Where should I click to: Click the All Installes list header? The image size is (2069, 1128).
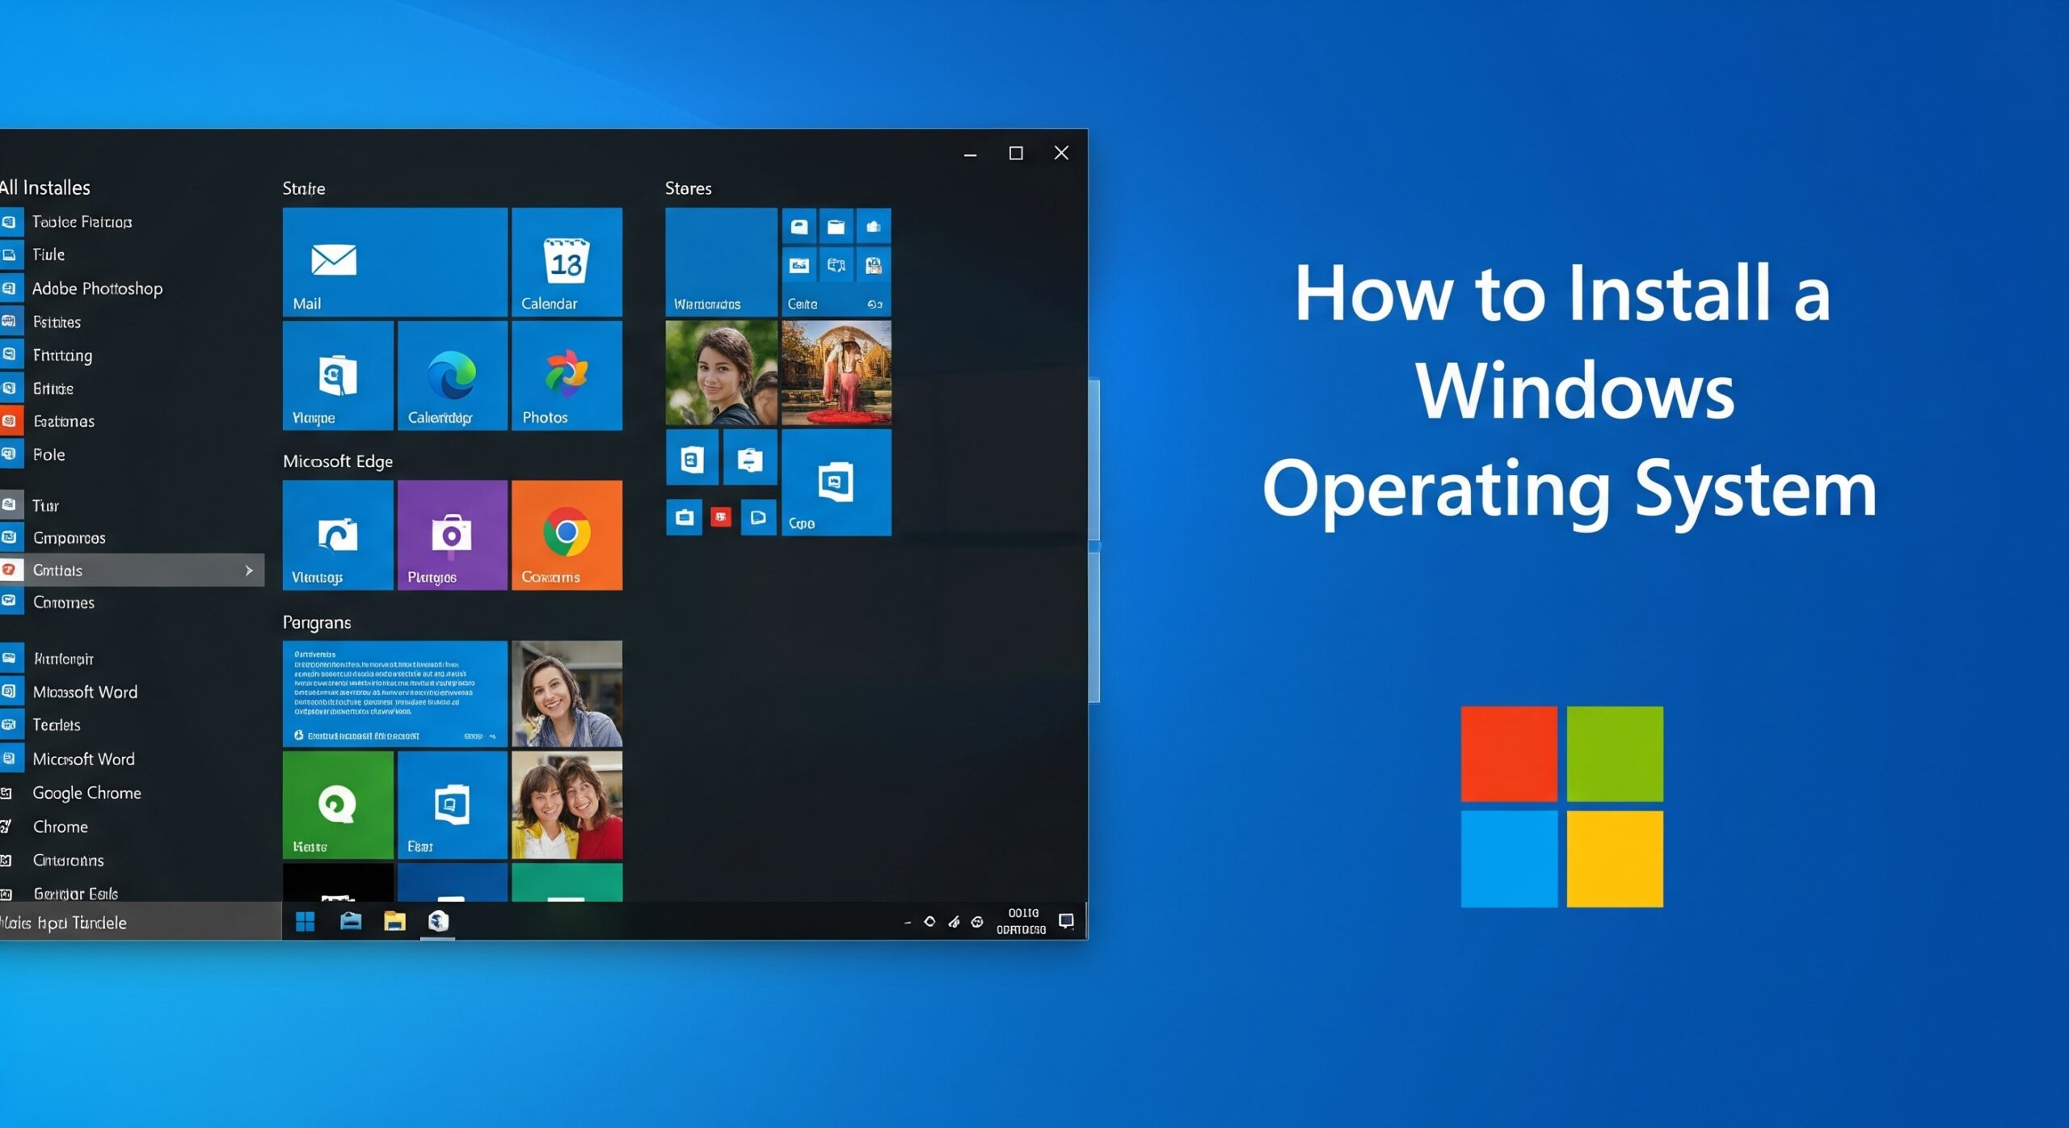tap(45, 187)
